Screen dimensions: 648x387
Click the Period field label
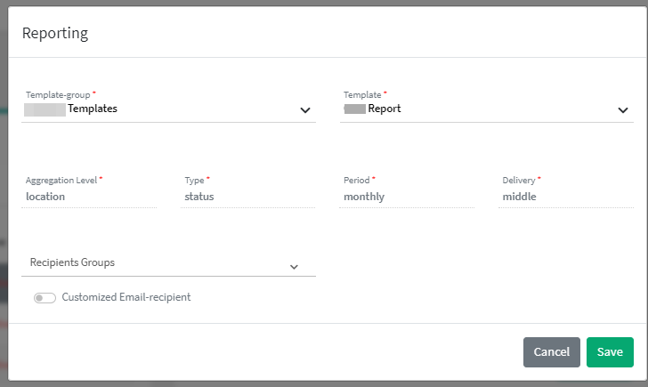pyautogui.click(x=357, y=180)
